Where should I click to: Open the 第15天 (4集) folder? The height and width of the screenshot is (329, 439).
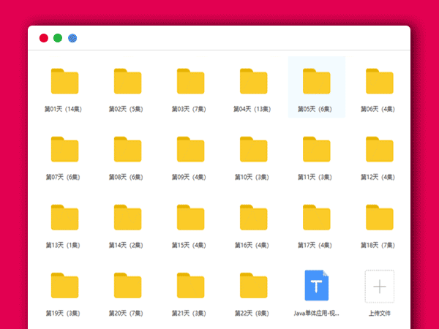(190, 217)
